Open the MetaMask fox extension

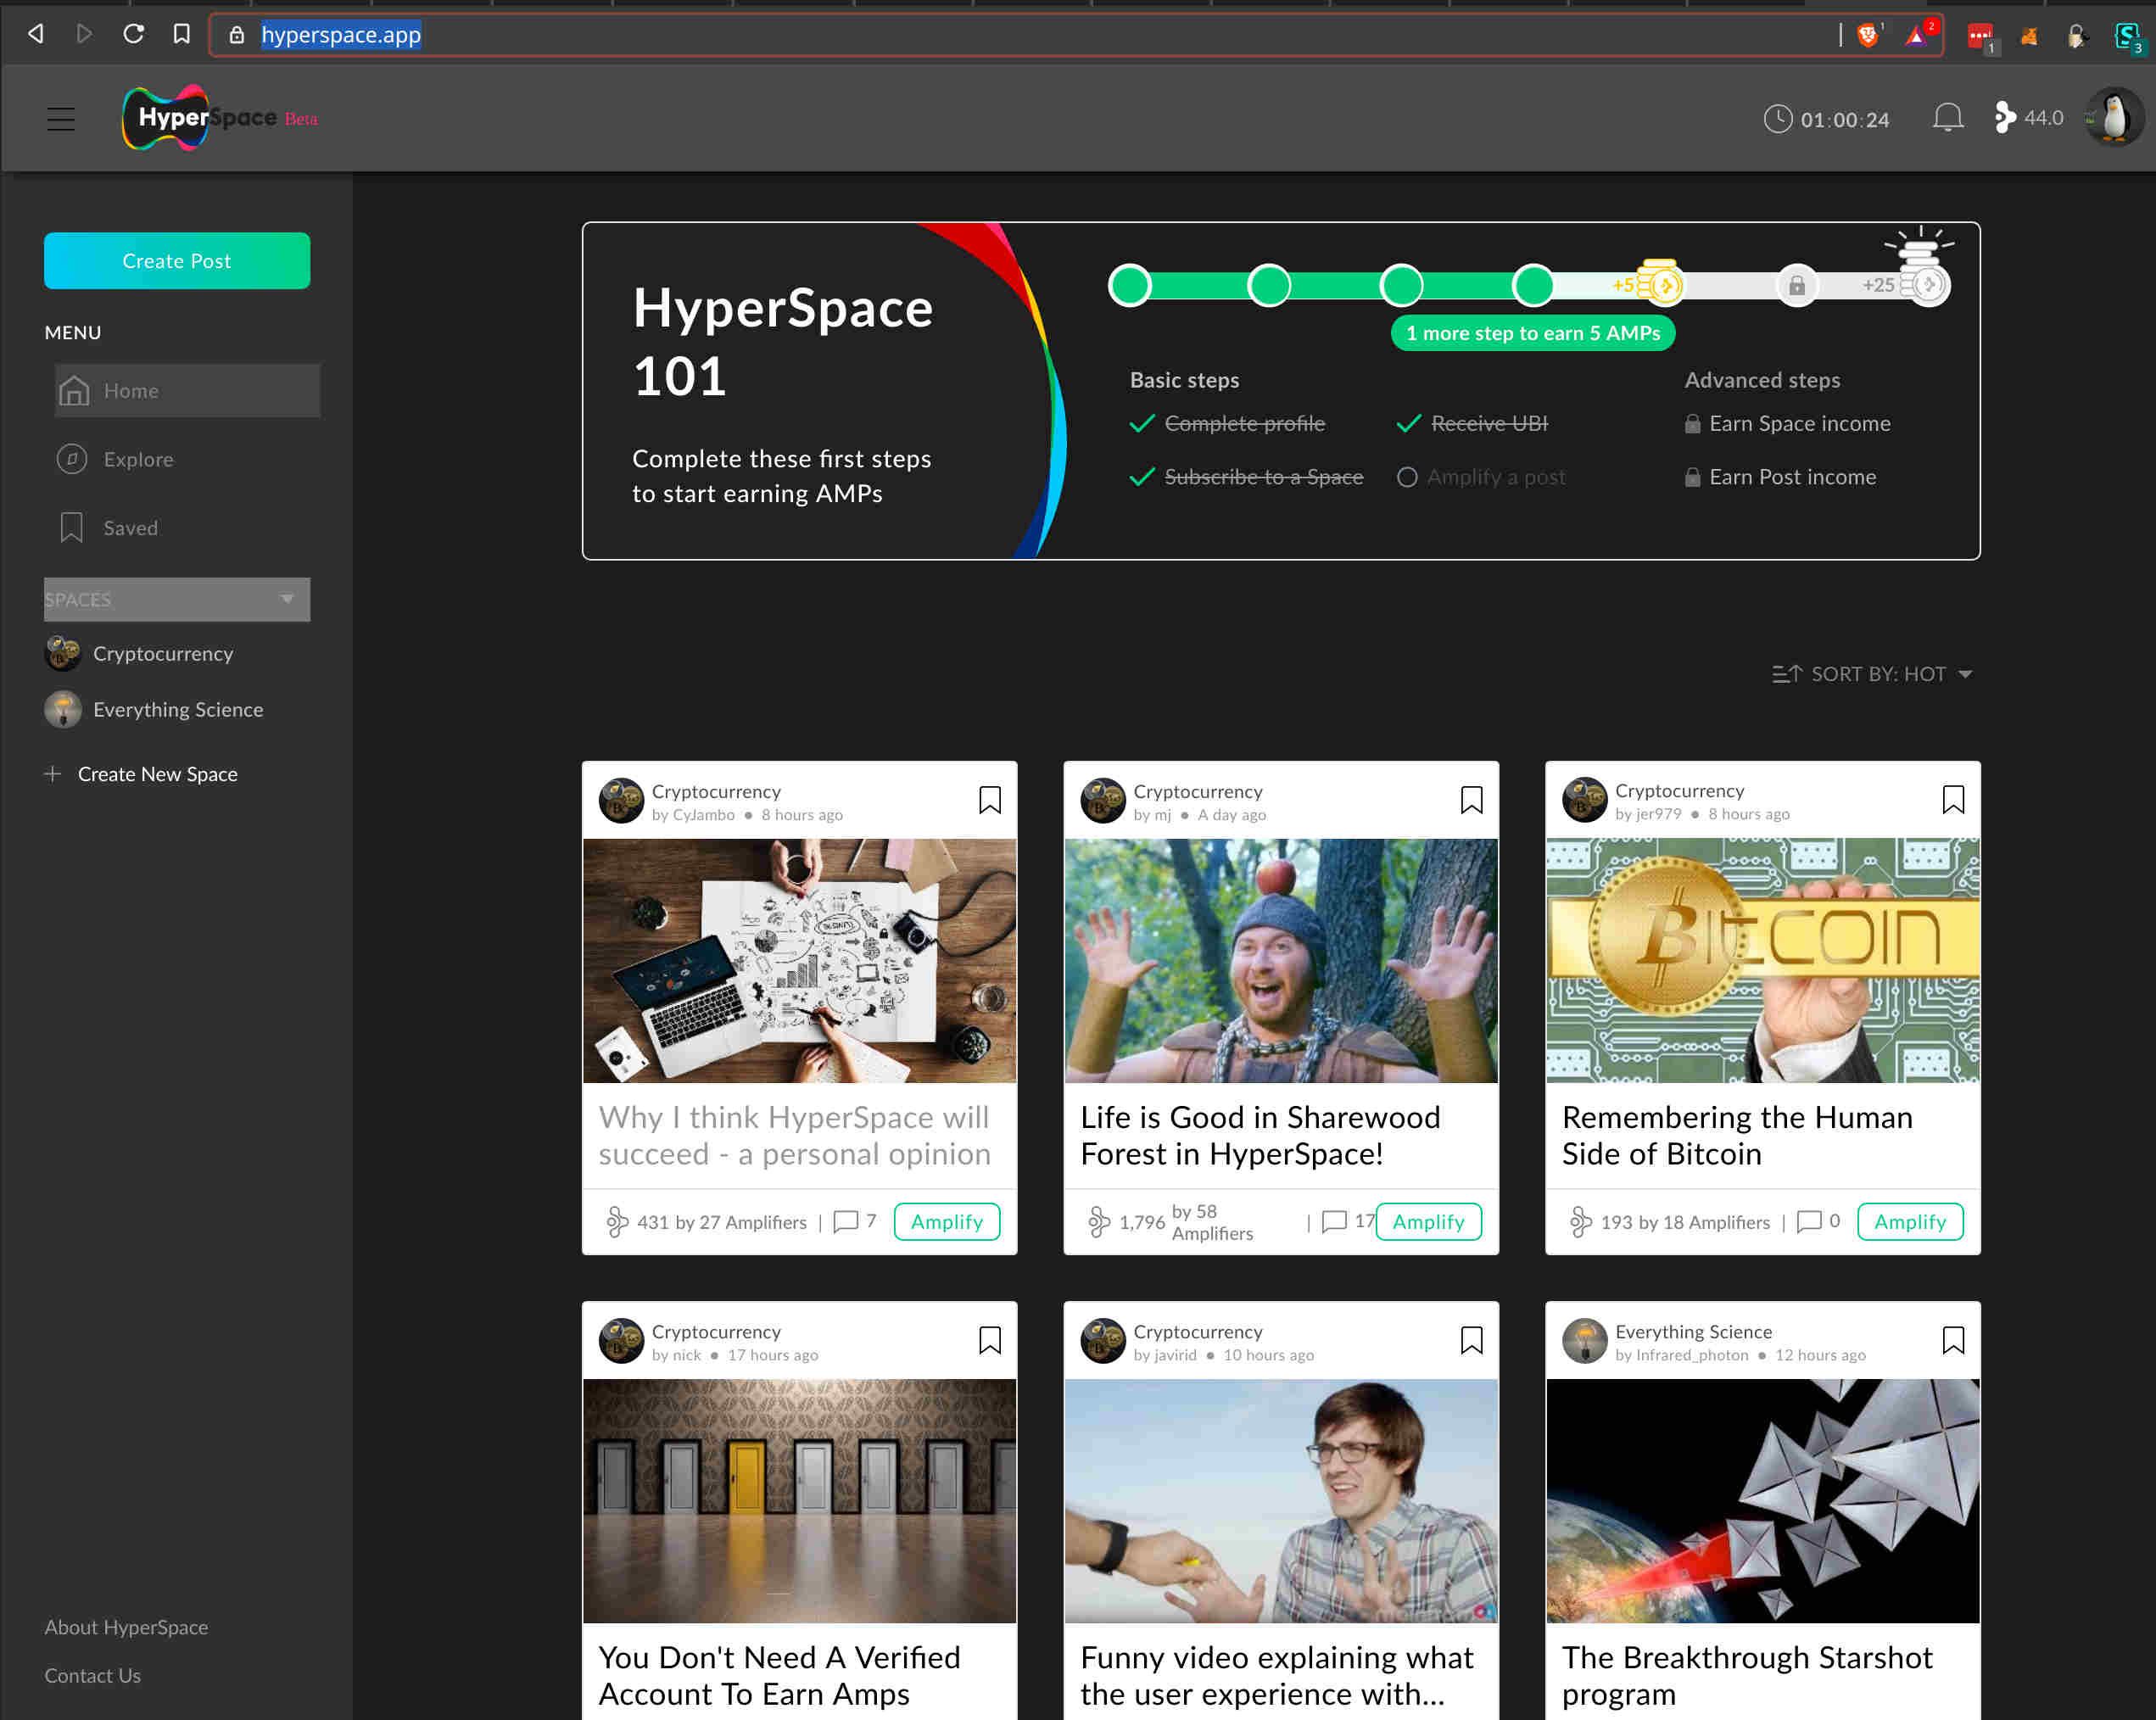pos(2029,36)
